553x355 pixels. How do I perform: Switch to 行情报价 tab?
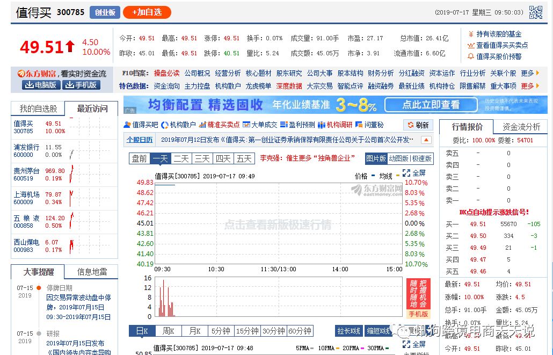click(467, 127)
